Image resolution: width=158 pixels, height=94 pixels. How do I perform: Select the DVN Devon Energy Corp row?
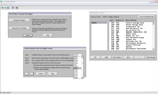tap(131, 25)
